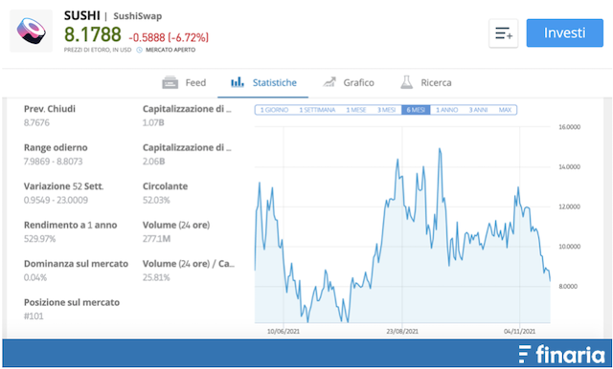This screenshot has height=369, width=613.
Task: Select the 3 MESI chart range
Action: [386, 110]
